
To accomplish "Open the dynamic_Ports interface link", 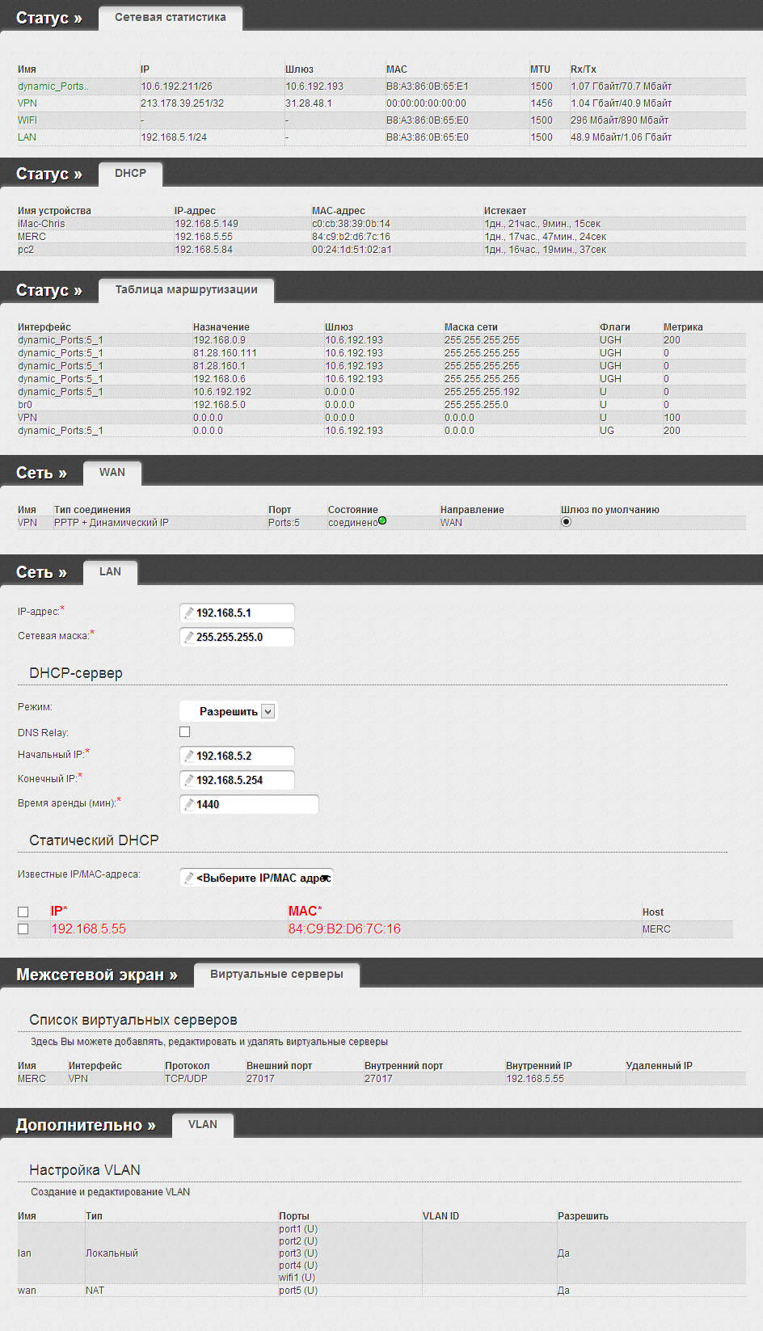I will click(x=53, y=86).
